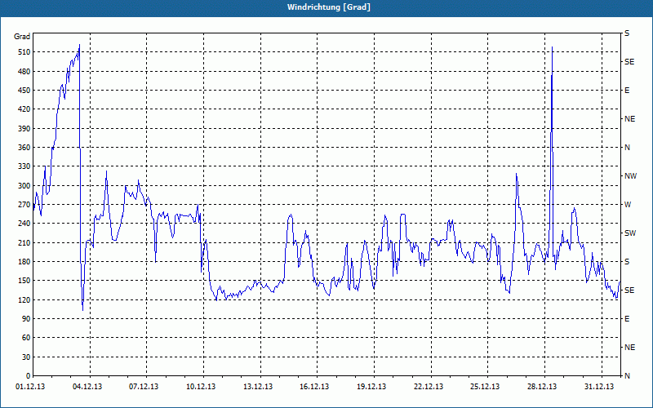Select the date label '04.12.13'

pyautogui.click(x=87, y=387)
